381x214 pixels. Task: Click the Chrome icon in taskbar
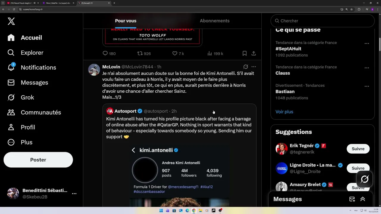point(194,210)
